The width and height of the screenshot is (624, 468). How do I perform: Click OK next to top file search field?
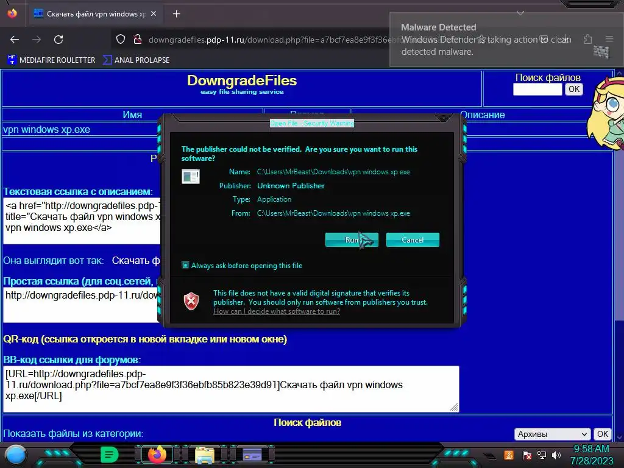point(574,89)
